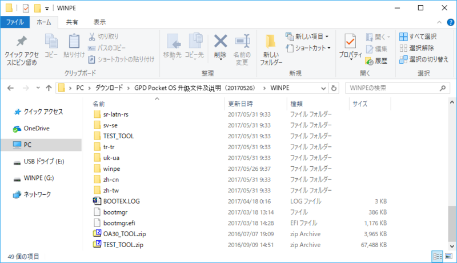Click the vertical scrollbar thumb in file list
The image size is (457, 263).
[x=452, y=223]
